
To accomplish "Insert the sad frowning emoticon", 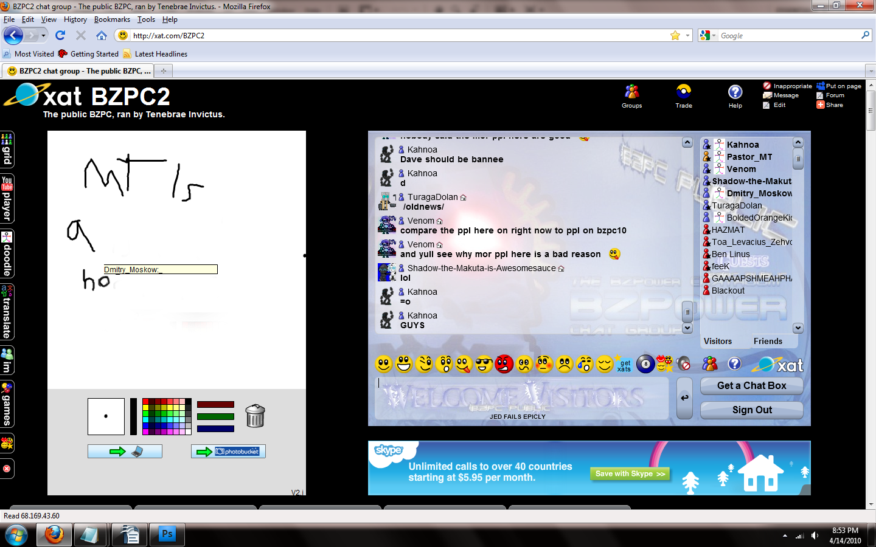I will [x=565, y=364].
